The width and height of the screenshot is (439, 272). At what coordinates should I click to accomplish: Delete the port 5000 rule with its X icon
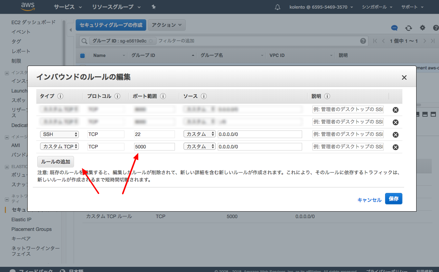(395, 147)
